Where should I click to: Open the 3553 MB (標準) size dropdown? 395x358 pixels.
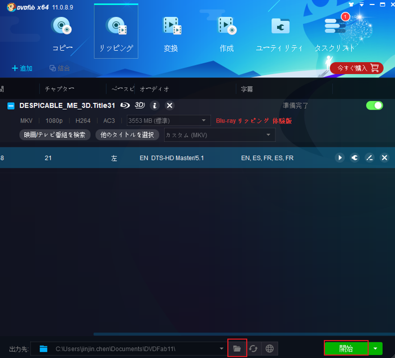tap(169, 120)
